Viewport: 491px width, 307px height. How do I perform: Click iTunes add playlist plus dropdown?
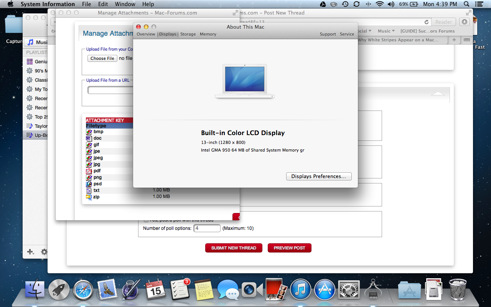[31, 252]
